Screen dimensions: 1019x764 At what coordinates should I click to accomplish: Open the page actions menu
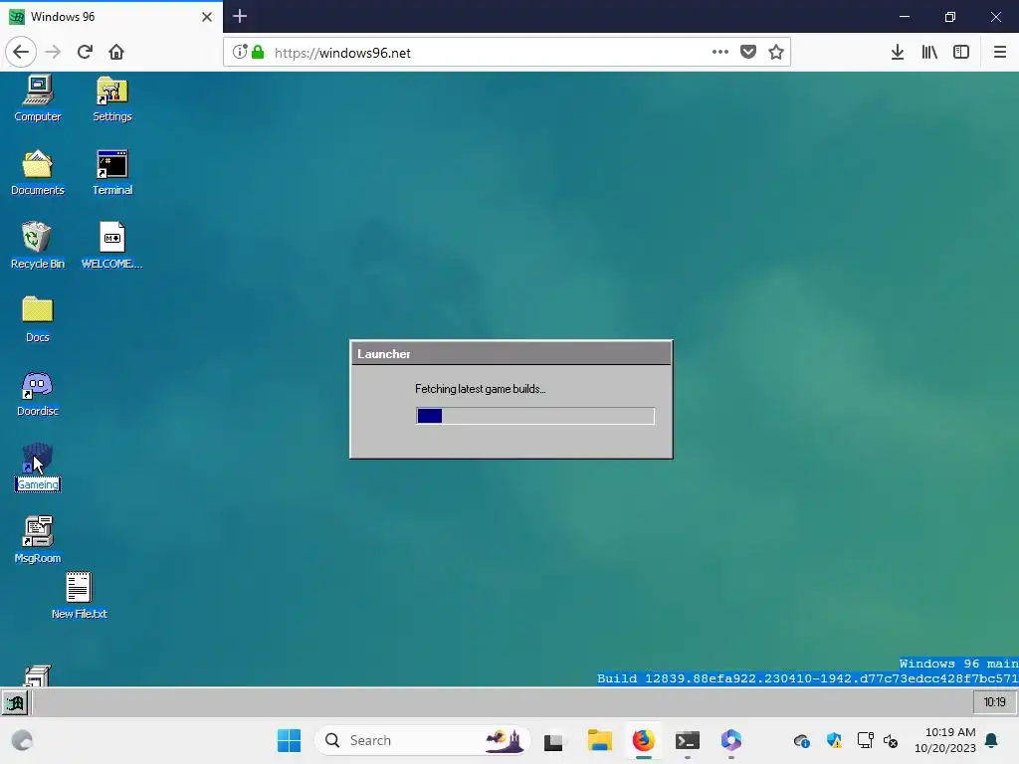point(720,52)
